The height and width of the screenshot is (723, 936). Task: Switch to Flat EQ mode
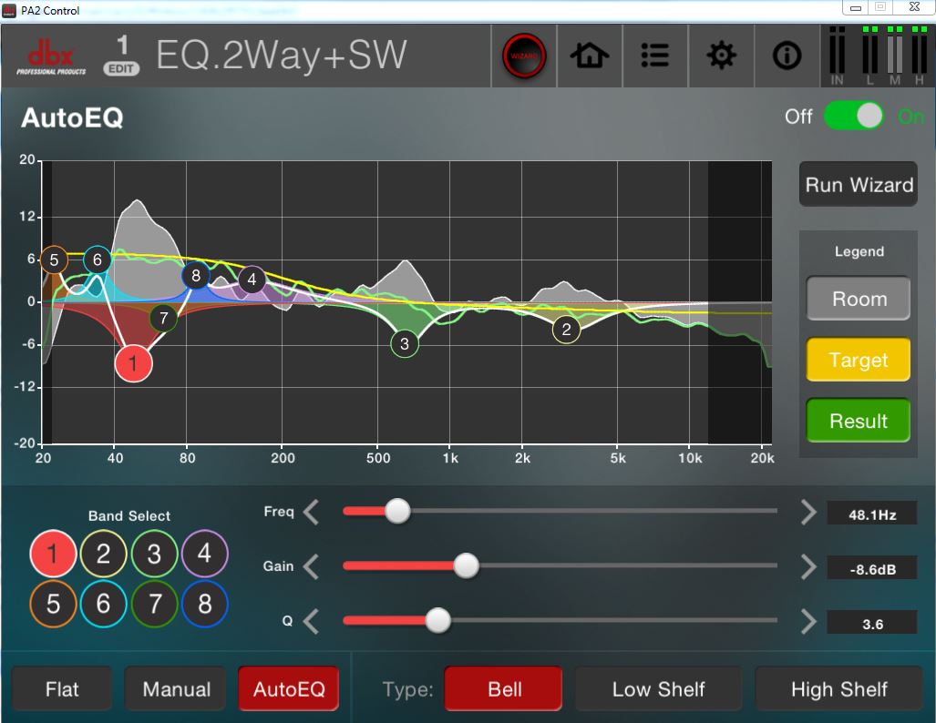tap(62, 689)
